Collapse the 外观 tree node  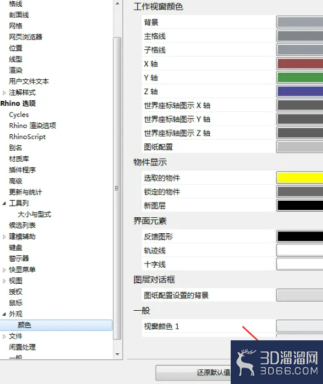click(x=4, y=314)
